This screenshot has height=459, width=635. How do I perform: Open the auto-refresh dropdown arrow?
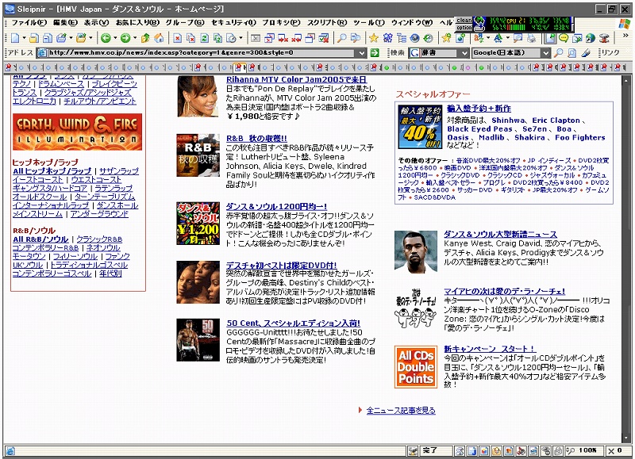coord(241,38)
